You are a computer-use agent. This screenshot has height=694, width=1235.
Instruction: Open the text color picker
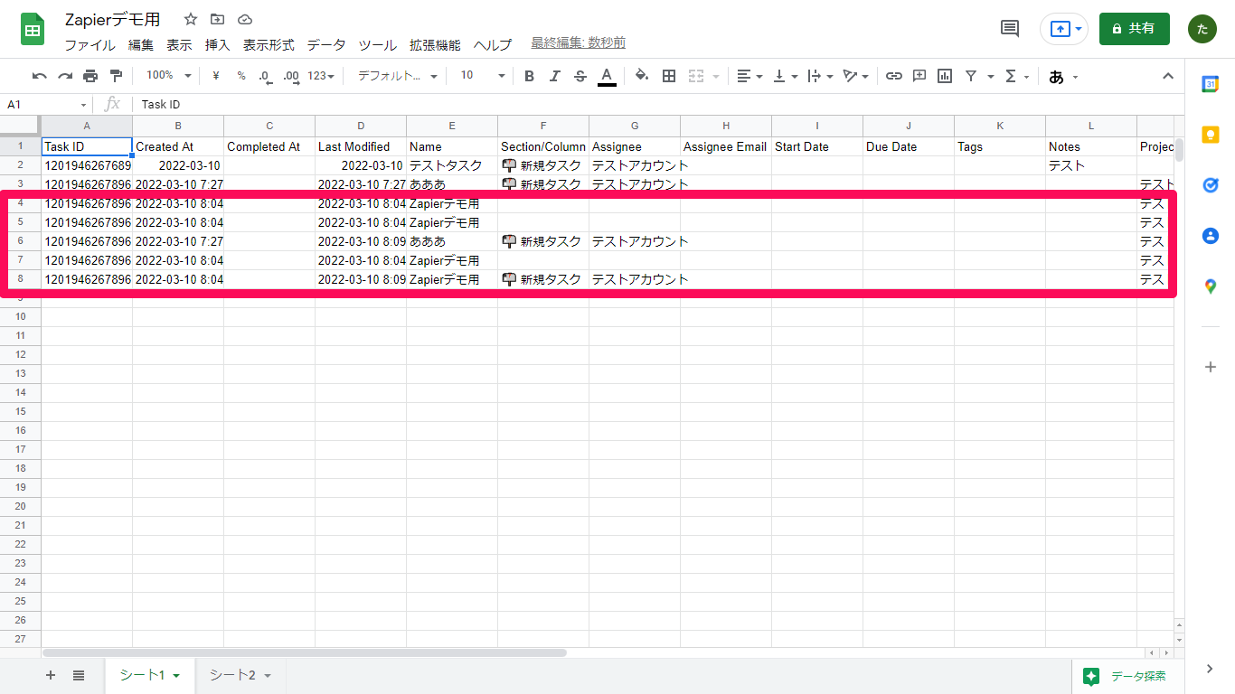point(607,76)
